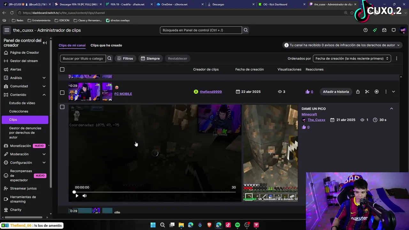Expand the Moderación sidebar section
This screenshot has height=230, width=409.
pyautogui.click(x=44, y=154)
